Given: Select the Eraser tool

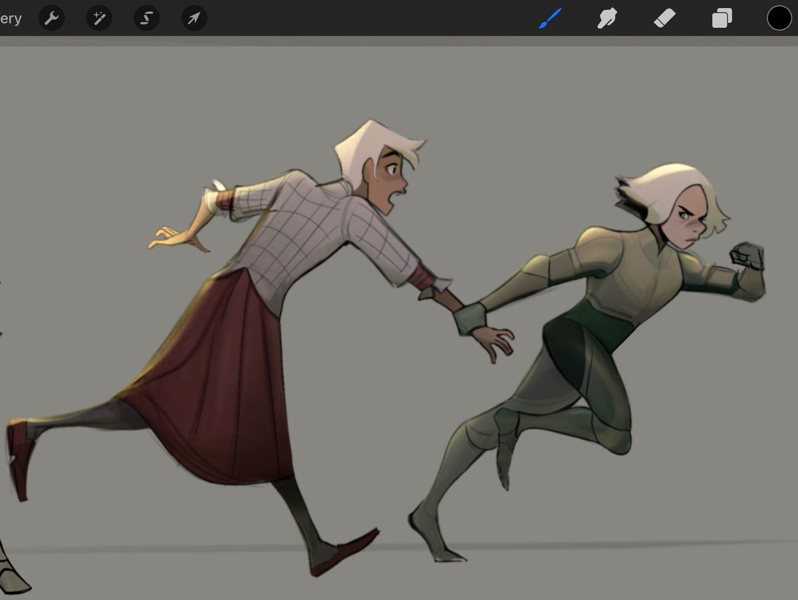Looking at the screenshot, I should [664, 18].
